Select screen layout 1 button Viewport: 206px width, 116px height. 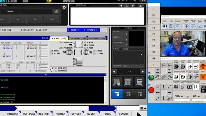tap(117, 94)
